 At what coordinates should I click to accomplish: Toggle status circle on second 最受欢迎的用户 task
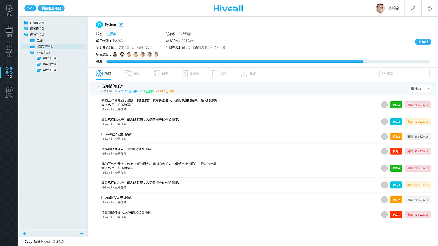[x=384, y=185]
